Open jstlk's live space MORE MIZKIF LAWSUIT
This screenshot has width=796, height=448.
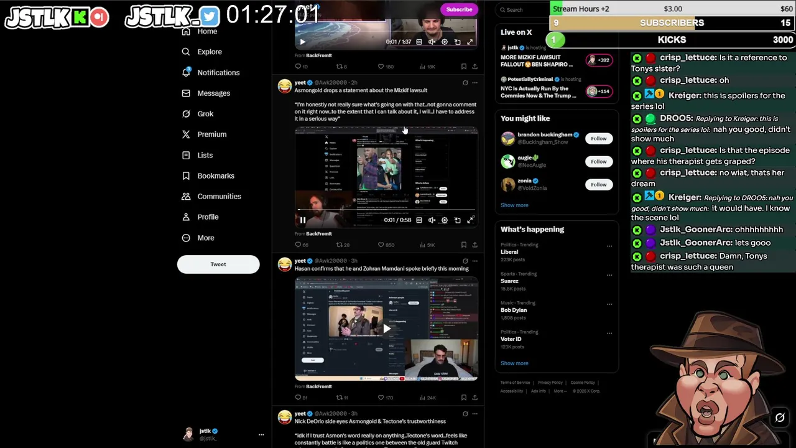click(x=557, y=56)
